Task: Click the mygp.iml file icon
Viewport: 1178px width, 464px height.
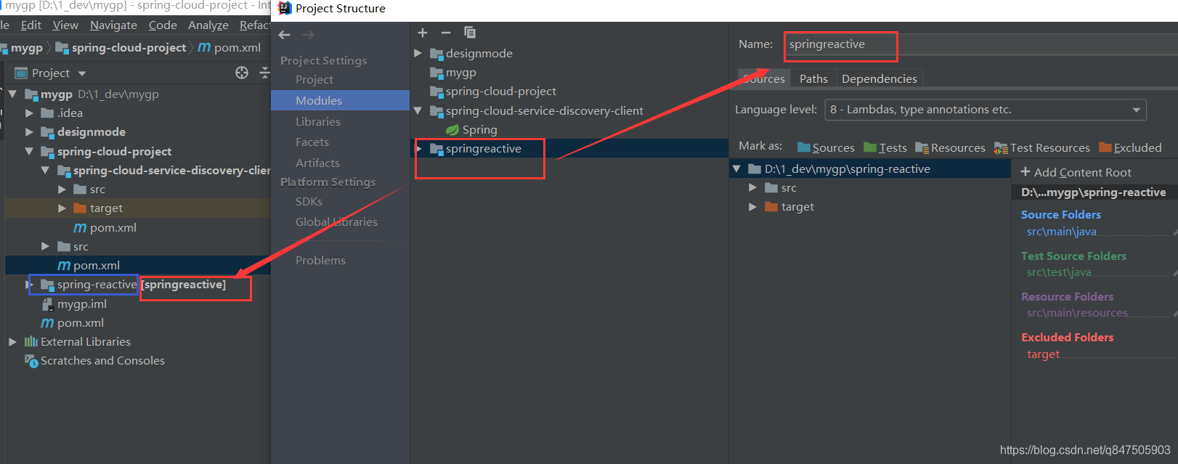Action: coord(48,304)
